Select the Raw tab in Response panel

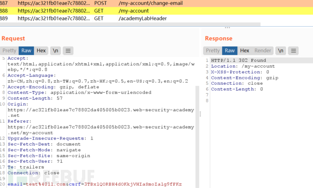(x=230, y=50)
